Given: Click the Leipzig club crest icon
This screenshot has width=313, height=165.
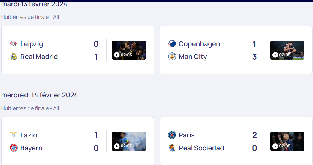Looking at the screenshot, I should click(x=14, y=44).
